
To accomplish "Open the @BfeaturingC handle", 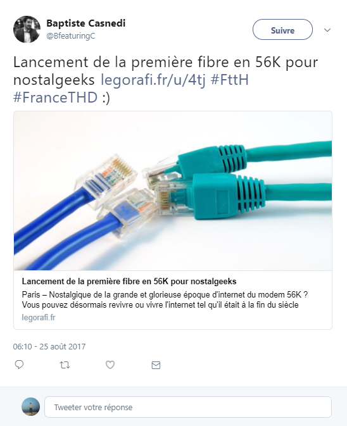I will 71,36.
